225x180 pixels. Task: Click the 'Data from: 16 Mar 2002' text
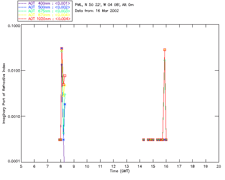(97, 11)
